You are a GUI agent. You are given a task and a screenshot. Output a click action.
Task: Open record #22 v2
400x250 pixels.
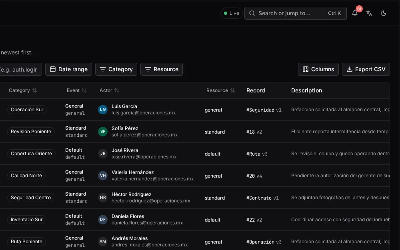[254, 220]
